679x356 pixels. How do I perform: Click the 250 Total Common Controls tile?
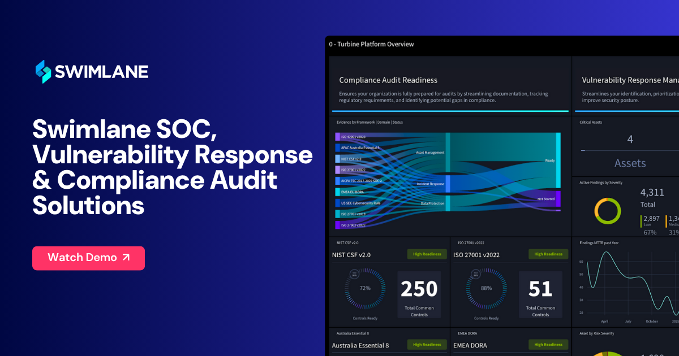[x=419, y=293]
